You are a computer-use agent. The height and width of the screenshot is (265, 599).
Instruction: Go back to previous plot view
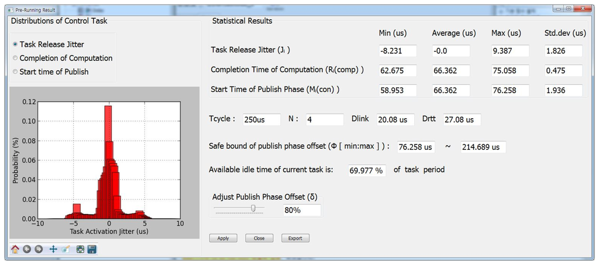click(27, 249)
